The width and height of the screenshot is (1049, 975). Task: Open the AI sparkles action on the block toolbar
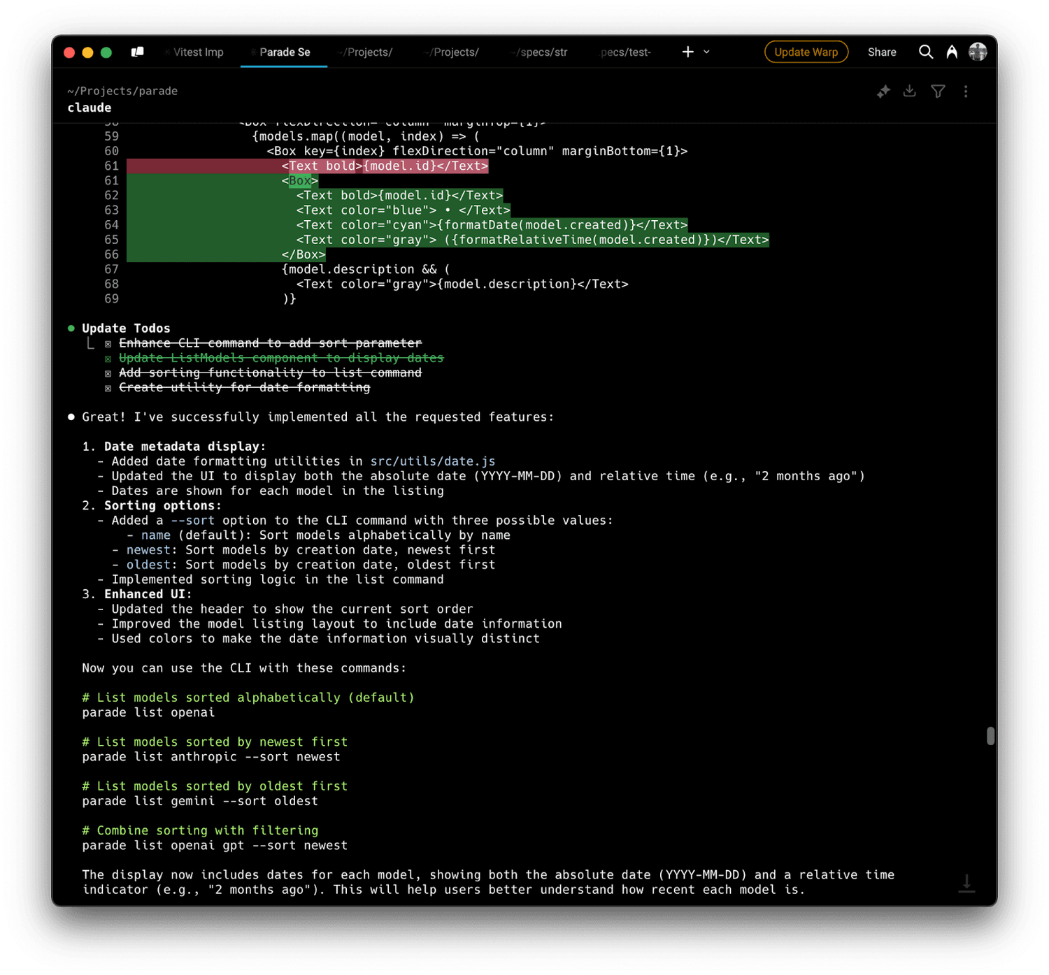(883, 91)
